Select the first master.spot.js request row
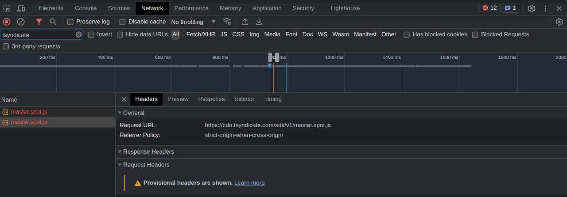The width and height of the screenshot is (567, 197). [x=58, y=112]
